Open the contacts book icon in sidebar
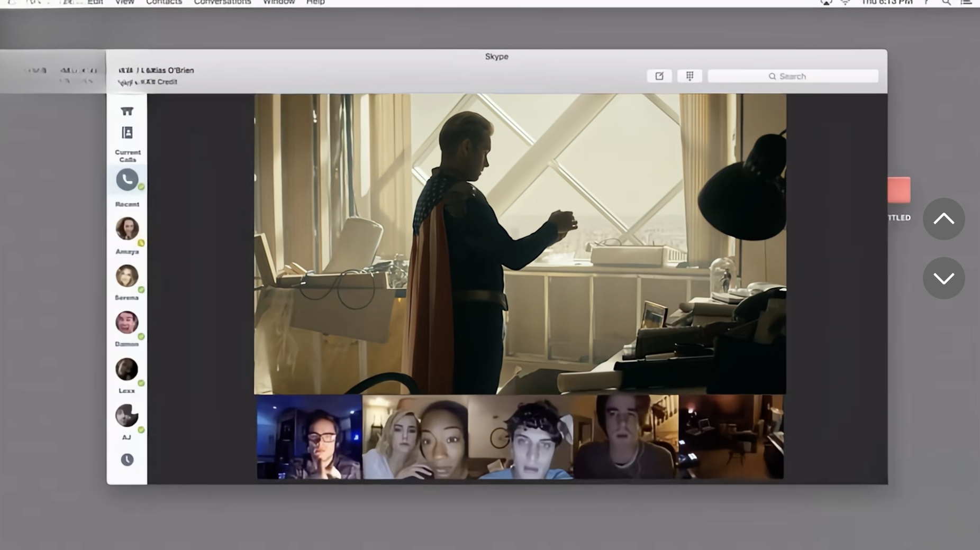Viewport: 980px width, 550px height. pos(127,133)
